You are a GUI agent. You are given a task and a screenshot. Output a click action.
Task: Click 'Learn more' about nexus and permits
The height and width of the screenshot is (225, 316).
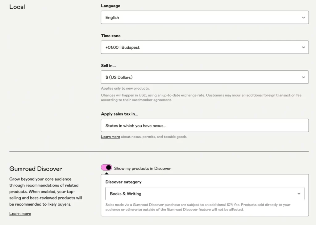click(110, 137)
